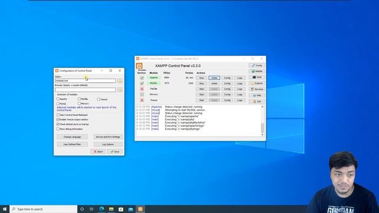Click Windows taskbar search box
The width and height of the screenshot is (379, 213).
click(43, 209)
